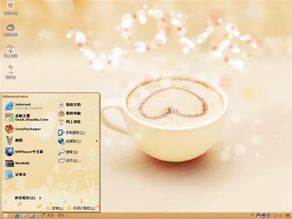This screenshot has height=219, width=292.
Task: Open 桌酷主题 Desk.ZhuoKu.Com entry
Action: pyautogui.click(x=27, y=118)
